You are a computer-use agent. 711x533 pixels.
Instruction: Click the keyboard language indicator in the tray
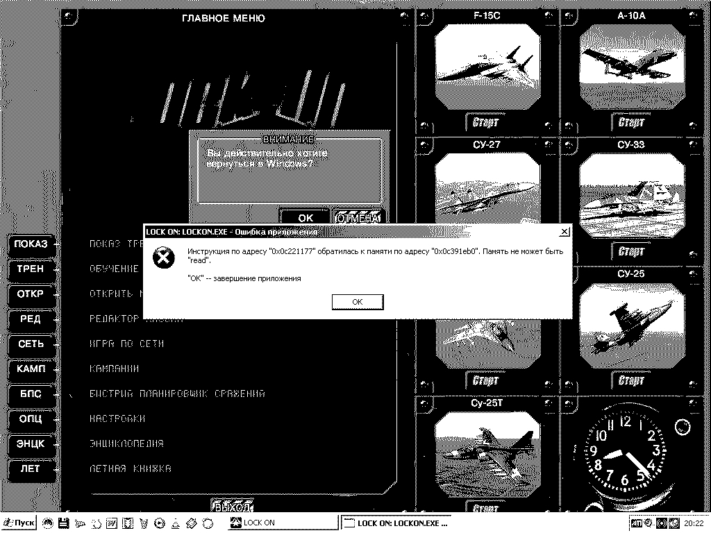click(637, 523)
